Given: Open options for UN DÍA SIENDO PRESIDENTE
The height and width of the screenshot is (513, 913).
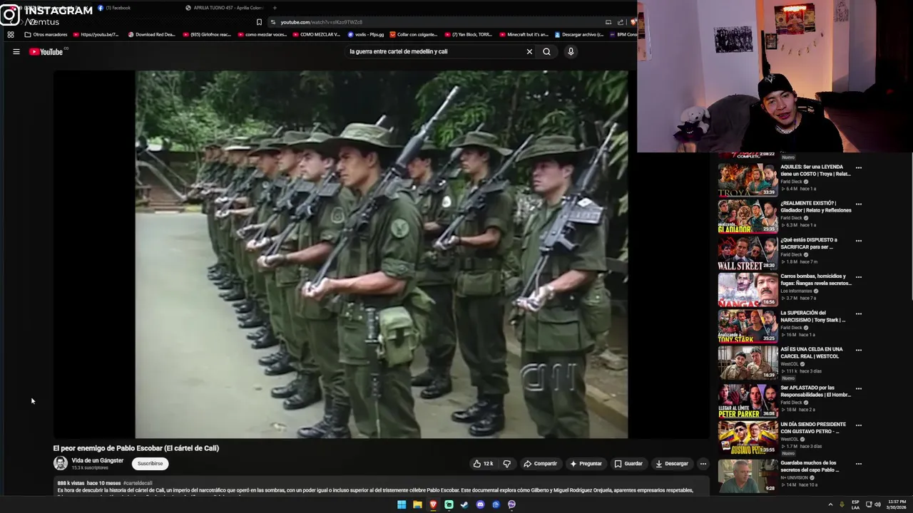Looking at the screenshot, I should pyautogui.click(x=859, y=425).
